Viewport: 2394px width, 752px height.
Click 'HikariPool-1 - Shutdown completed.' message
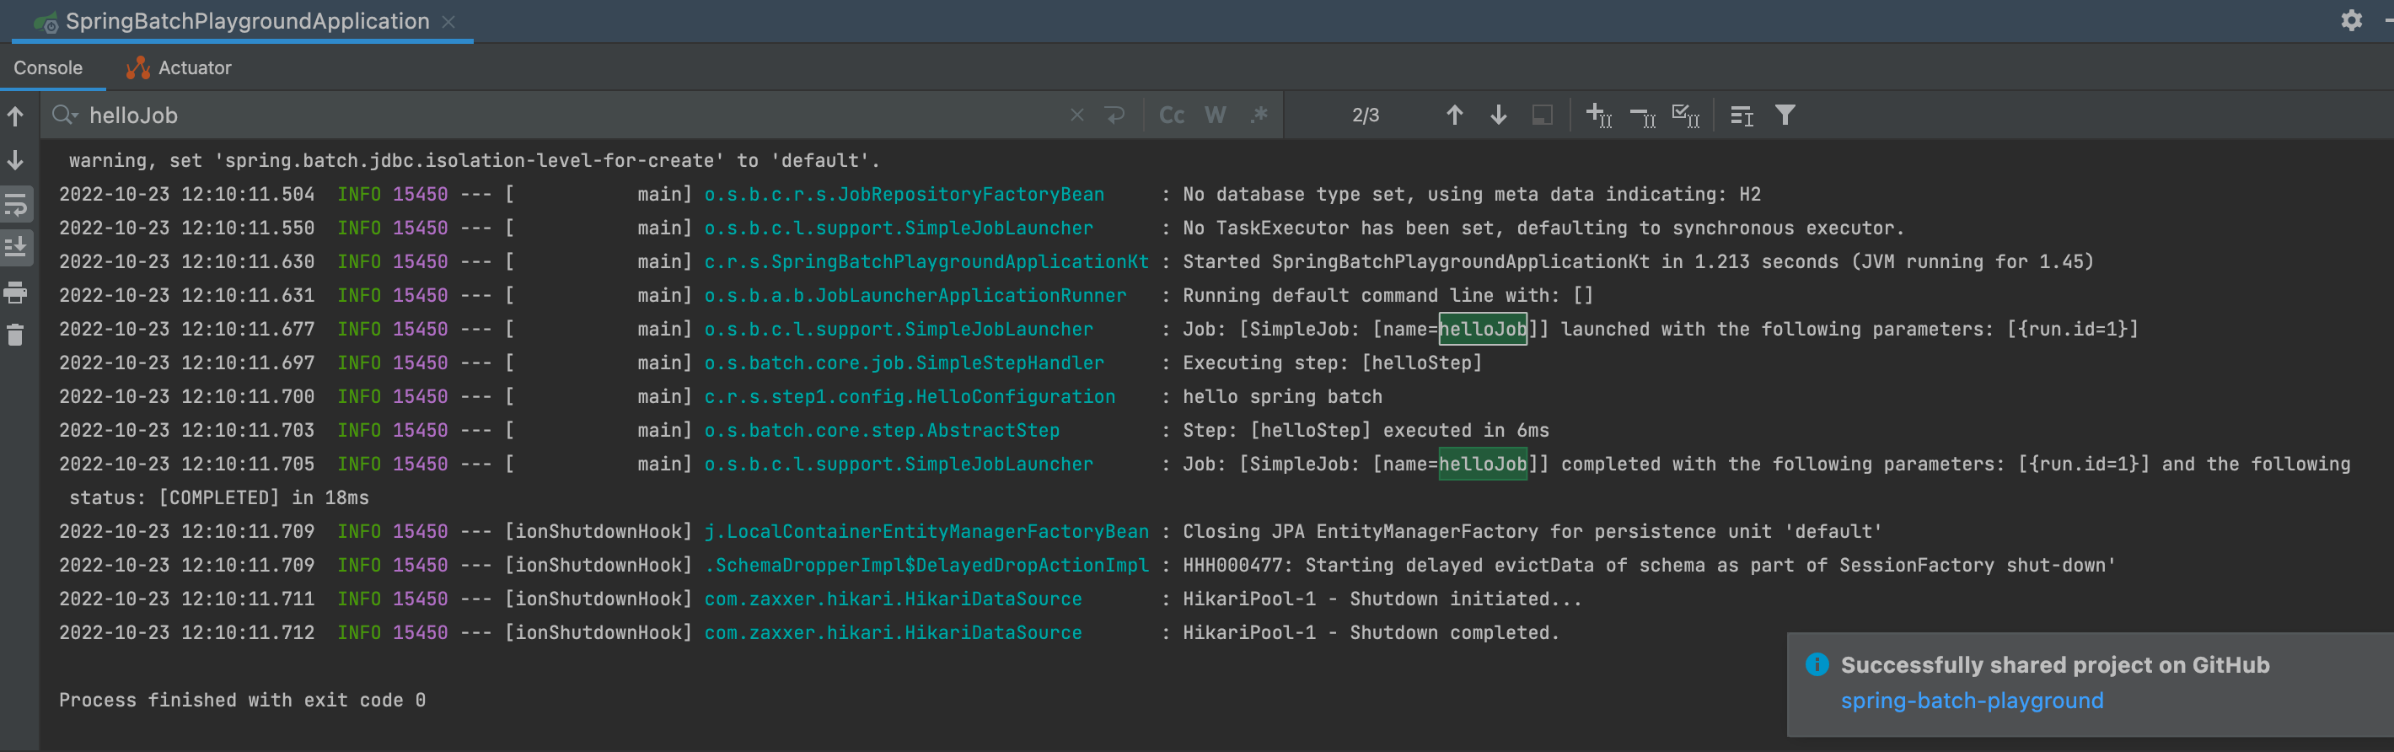click(x=1371, y=633)
